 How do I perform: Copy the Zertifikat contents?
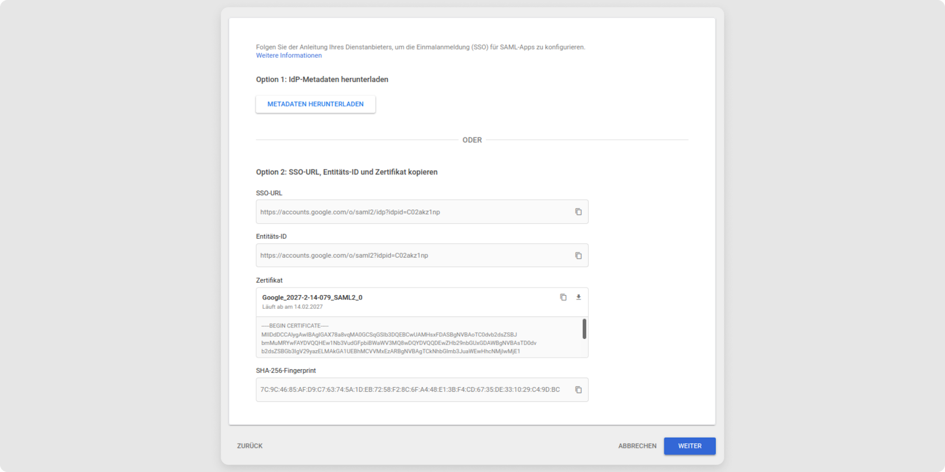[563, 297]
